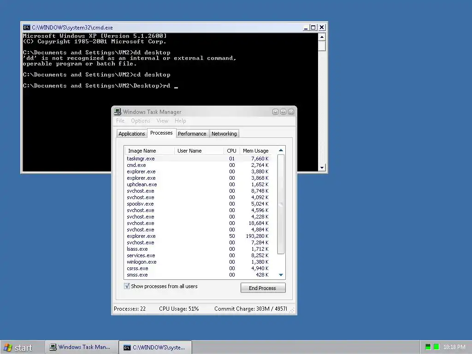Toggle Show processes from all users
Screen dimensions: 472x354
pos(127,286)
